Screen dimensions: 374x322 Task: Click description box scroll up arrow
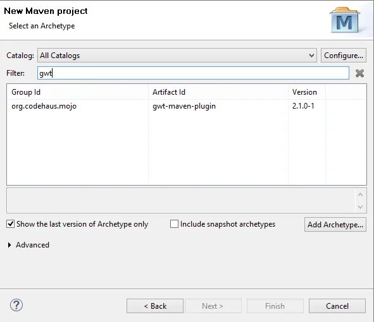361,194
